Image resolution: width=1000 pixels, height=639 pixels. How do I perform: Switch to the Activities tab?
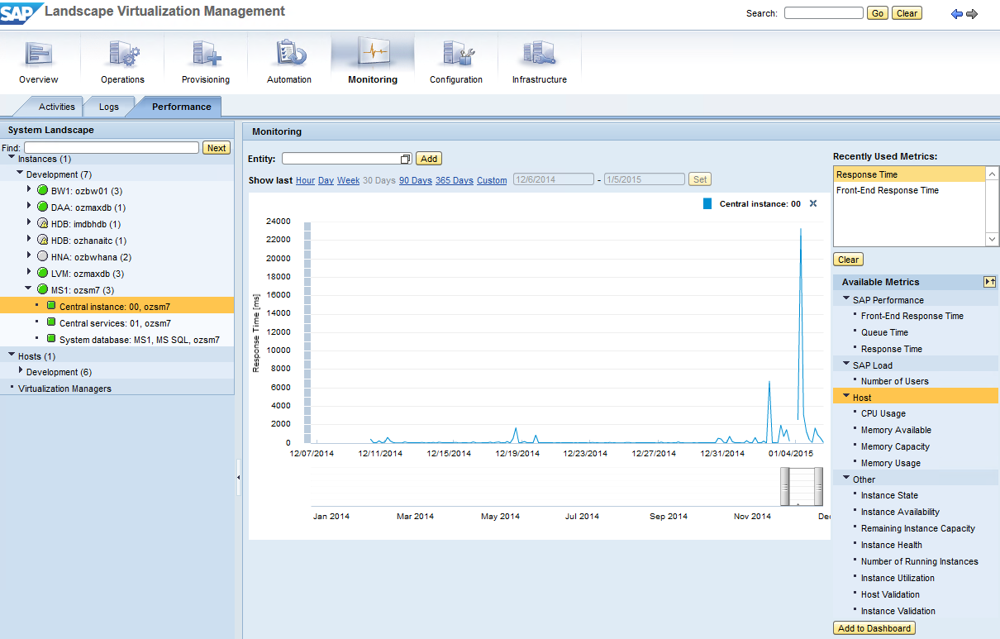(56, 107)
